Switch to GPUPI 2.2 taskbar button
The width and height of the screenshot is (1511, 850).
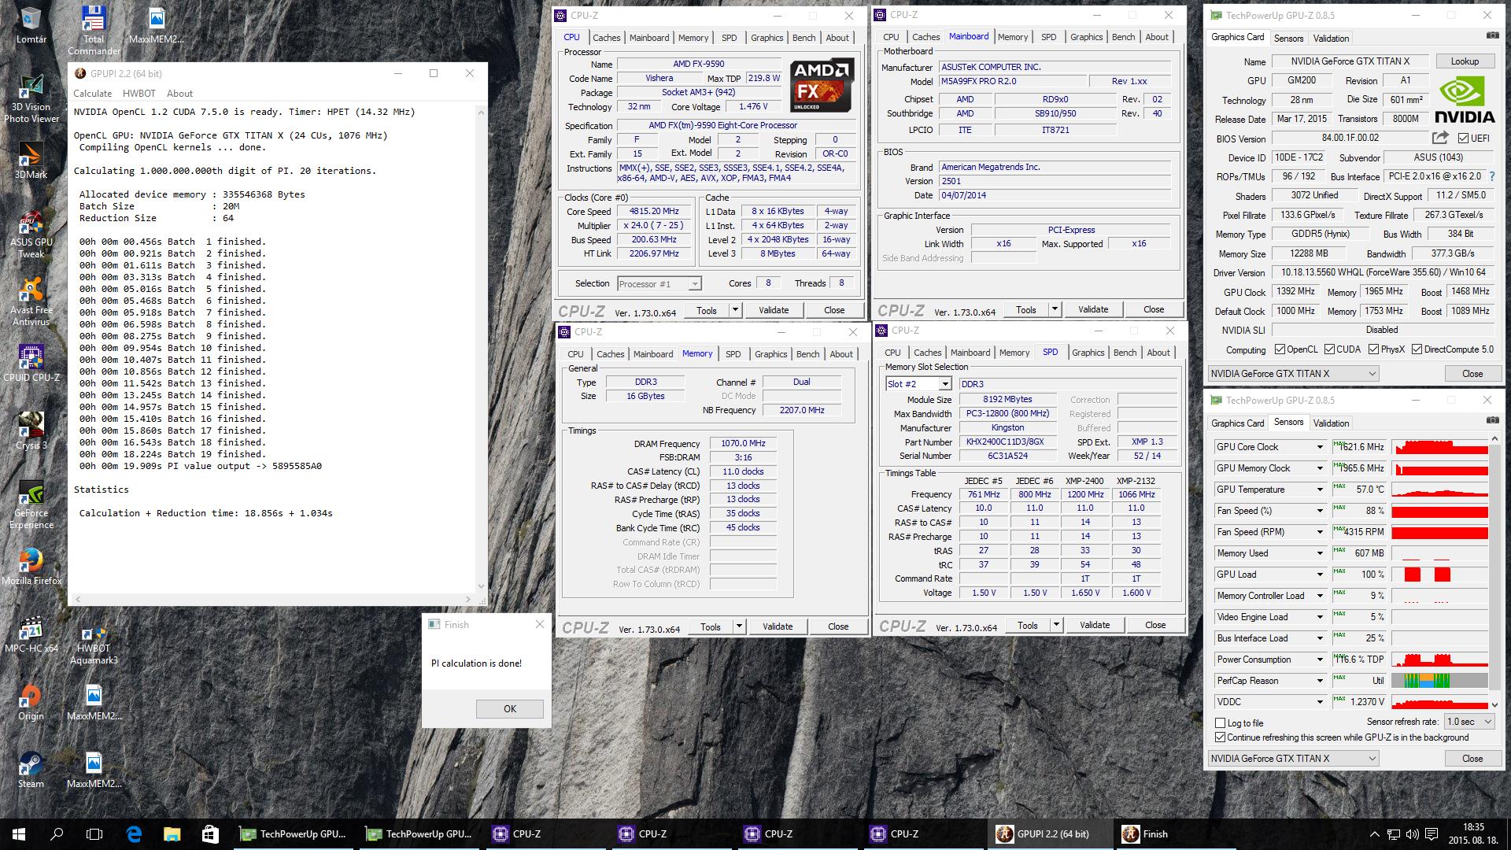(x=1051, y=834)
